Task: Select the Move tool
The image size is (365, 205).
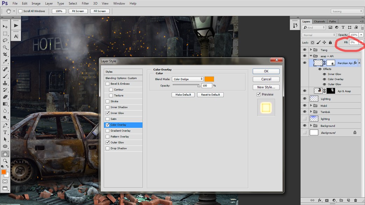Action: tap(5, 27)
